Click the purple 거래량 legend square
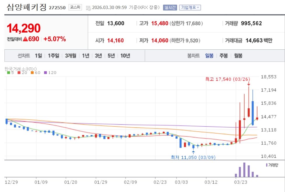 tap(266, 165)
